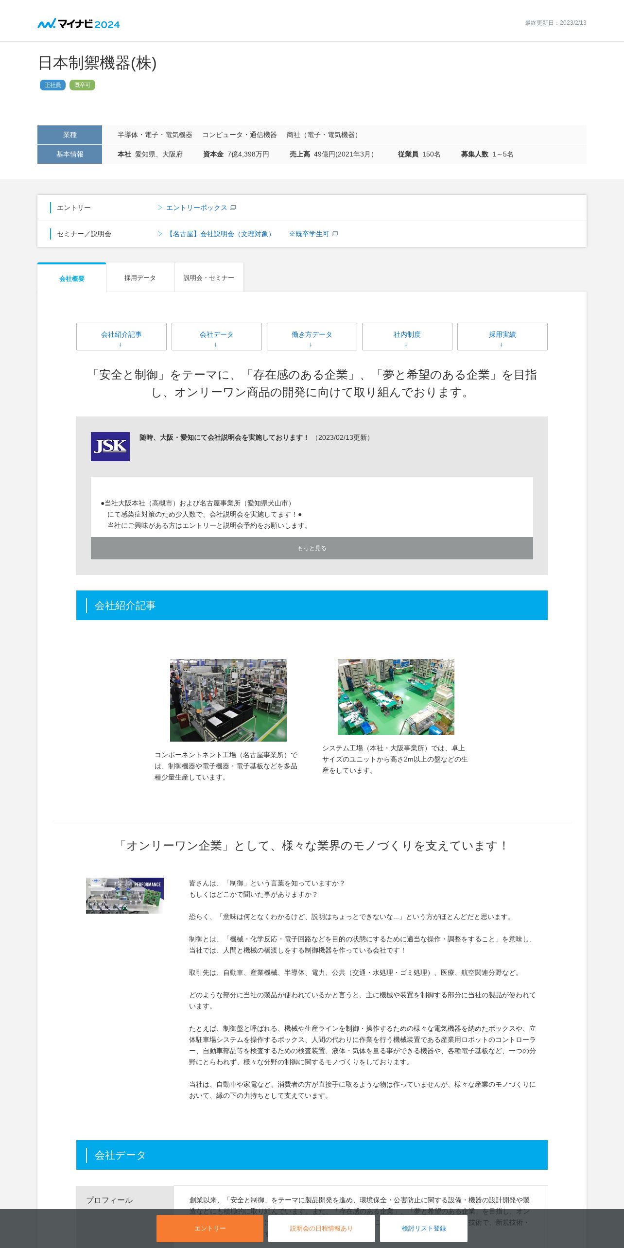Click the 最終更新日：2023/2/13 text
624x1248 pixels.
[555, 23]
